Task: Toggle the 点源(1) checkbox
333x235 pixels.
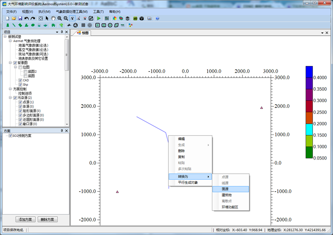Action: pyautogui.click(x=20, y=102)
